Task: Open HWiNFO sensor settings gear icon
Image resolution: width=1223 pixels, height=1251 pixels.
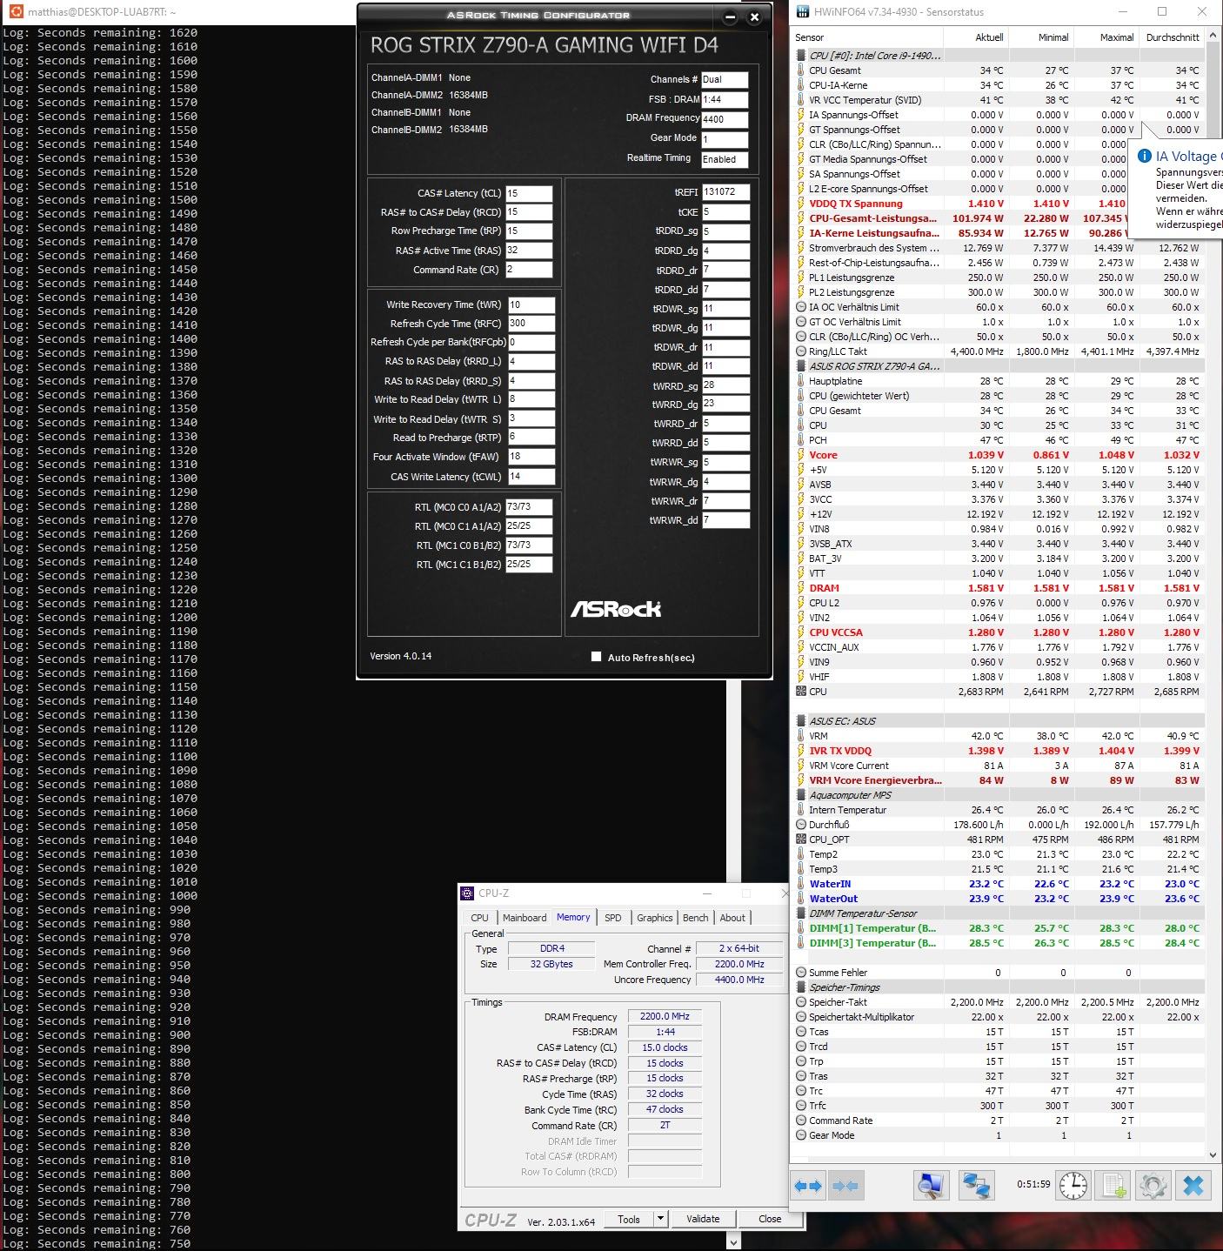Action: (1153, 1186)
